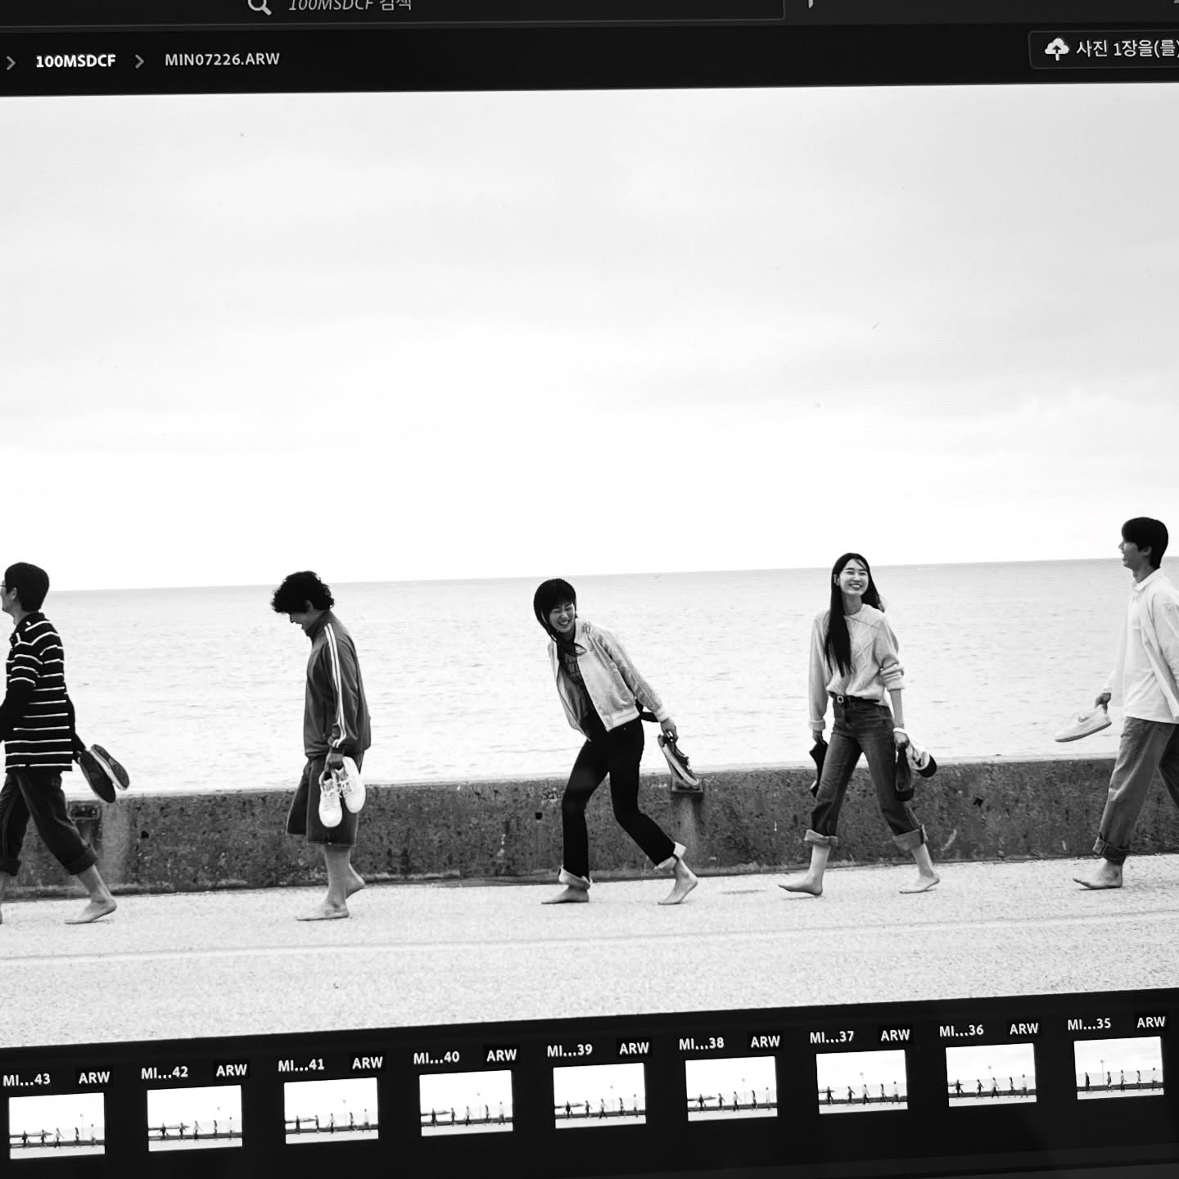This screenshot has height=1179, width=1179.
Task: Expand the chevron before 100MSDCF
Action: tap(11, 62)
